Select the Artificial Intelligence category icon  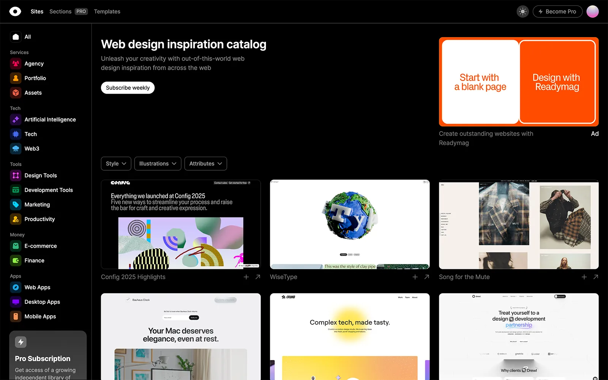[x=16, y=119]
